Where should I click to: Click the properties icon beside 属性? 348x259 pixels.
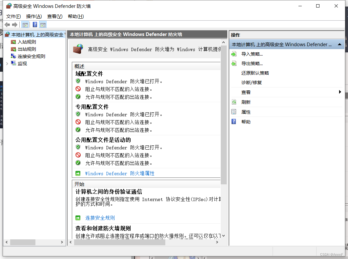(x=234, y=112)
